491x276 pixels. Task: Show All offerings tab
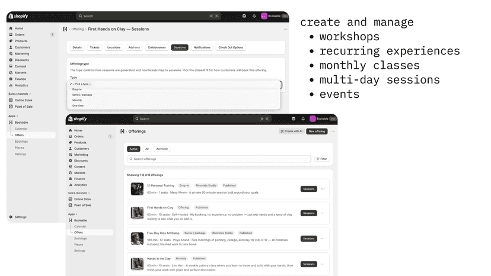tap(147, 149)
